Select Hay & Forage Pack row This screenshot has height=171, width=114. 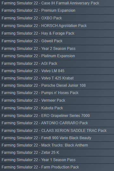57,33
